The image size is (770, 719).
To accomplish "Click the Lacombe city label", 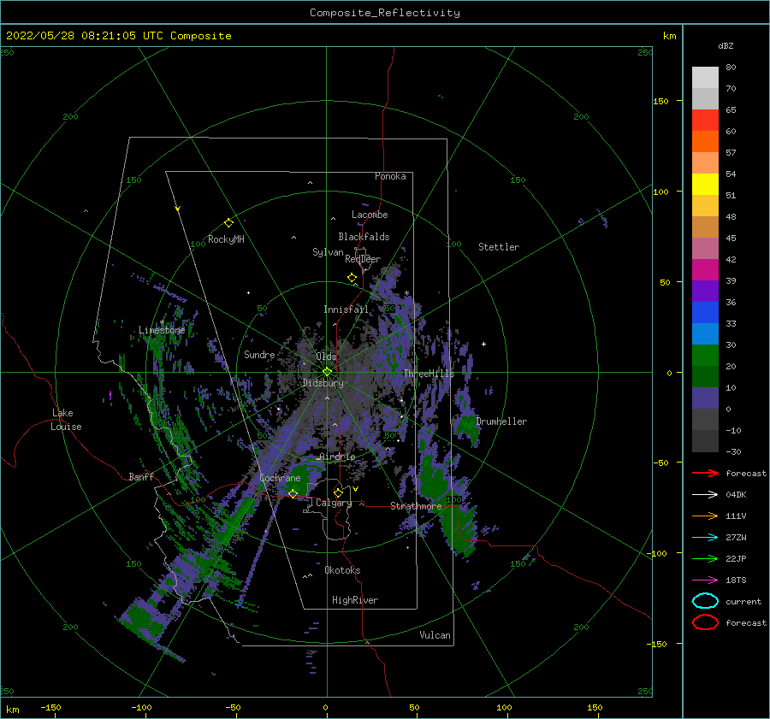I will pyautogui.click(x=370, y=215).
